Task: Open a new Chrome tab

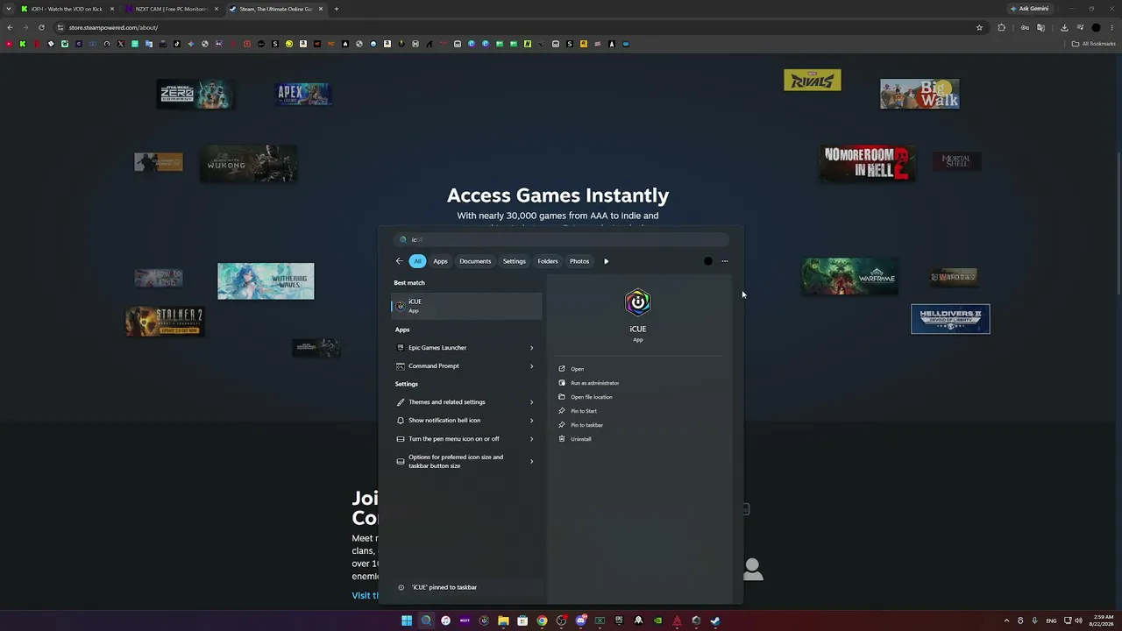Action: click(336, 9)
